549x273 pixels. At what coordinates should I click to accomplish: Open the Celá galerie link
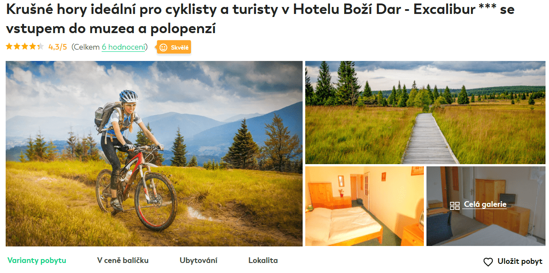(x=485, y=204)
